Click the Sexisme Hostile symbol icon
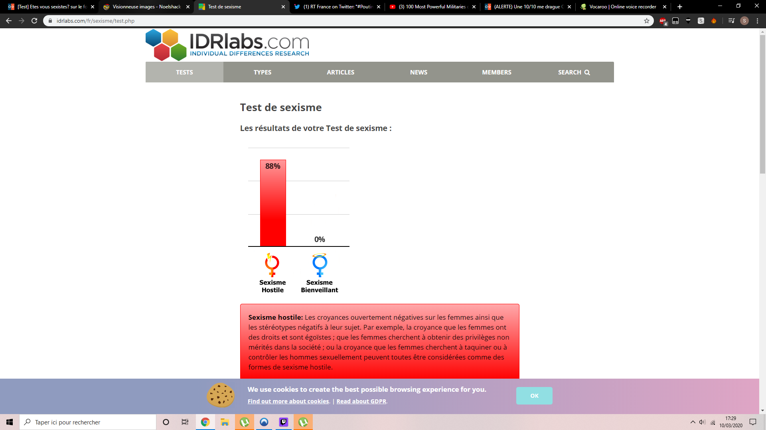The image size is (766, 430). pyautogui.click(x=272, y=265)
